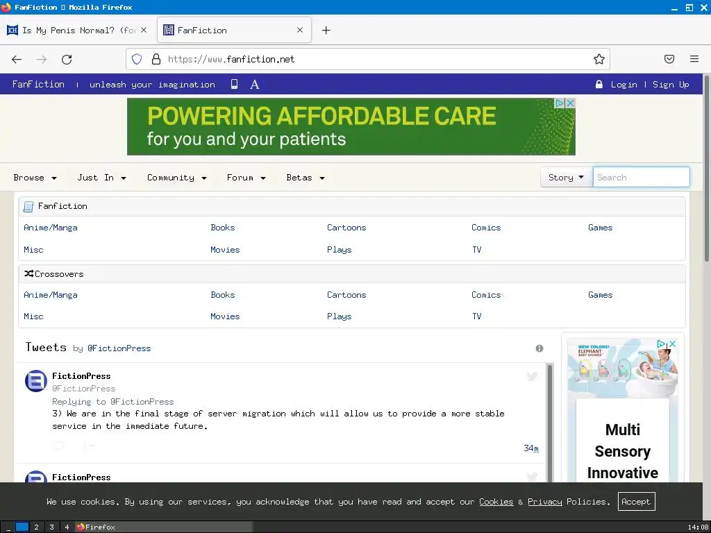
Task: Click the Twitter info circle icon
Action: click(539, 348)
